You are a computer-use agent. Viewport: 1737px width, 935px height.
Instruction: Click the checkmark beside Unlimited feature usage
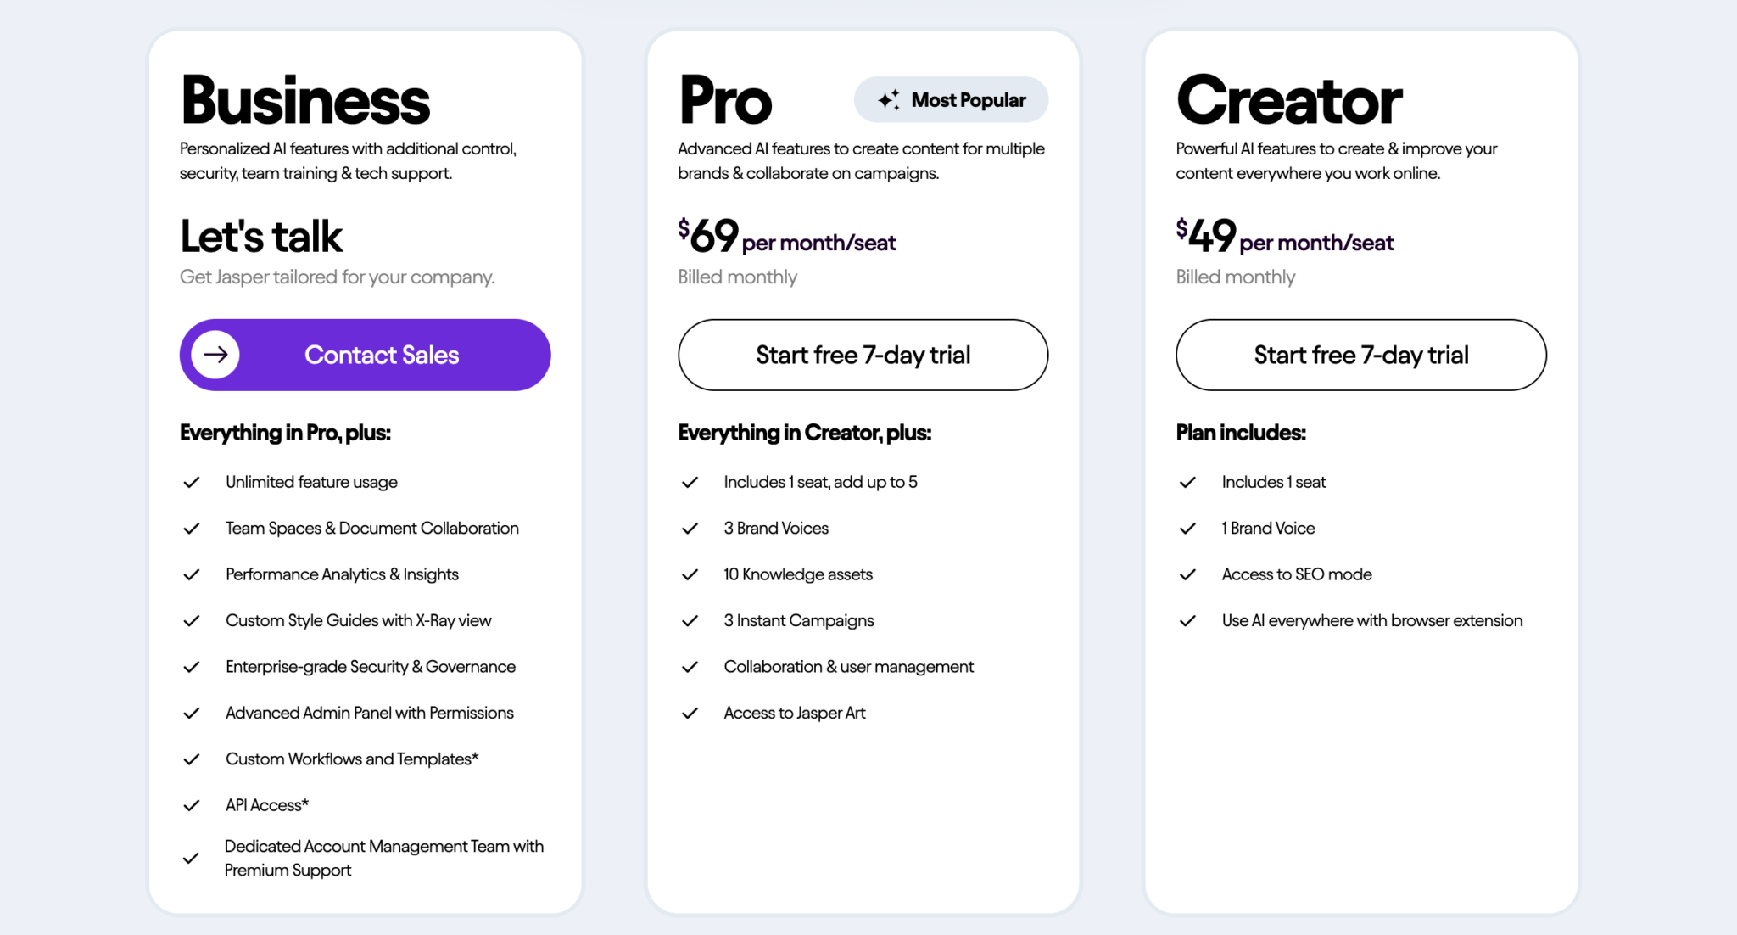191,481
